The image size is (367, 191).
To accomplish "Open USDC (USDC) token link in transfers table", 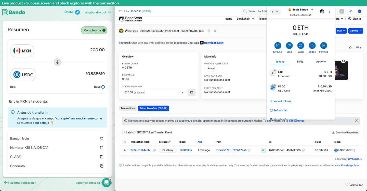I will pos(345,150).
